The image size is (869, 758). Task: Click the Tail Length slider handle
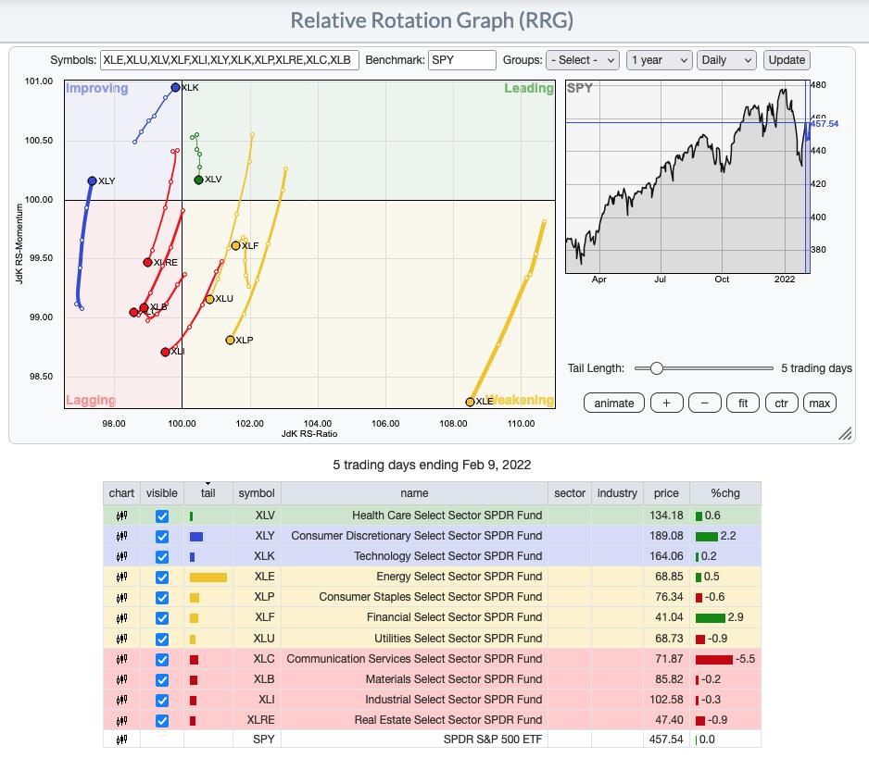[657, 368]
